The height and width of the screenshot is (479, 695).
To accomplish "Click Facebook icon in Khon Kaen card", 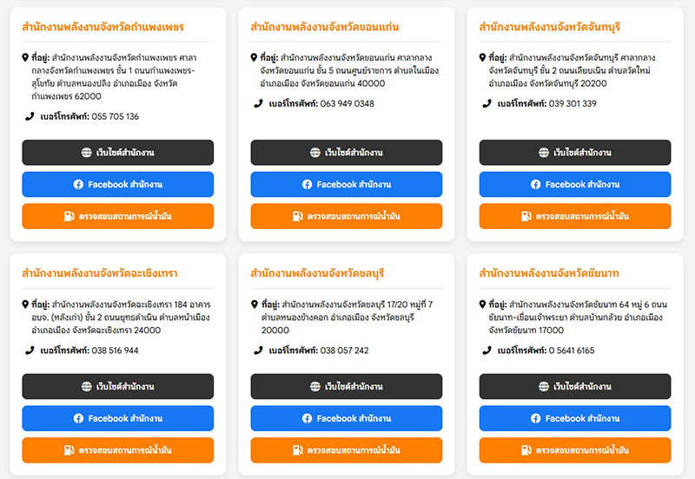I will [307, 185].
